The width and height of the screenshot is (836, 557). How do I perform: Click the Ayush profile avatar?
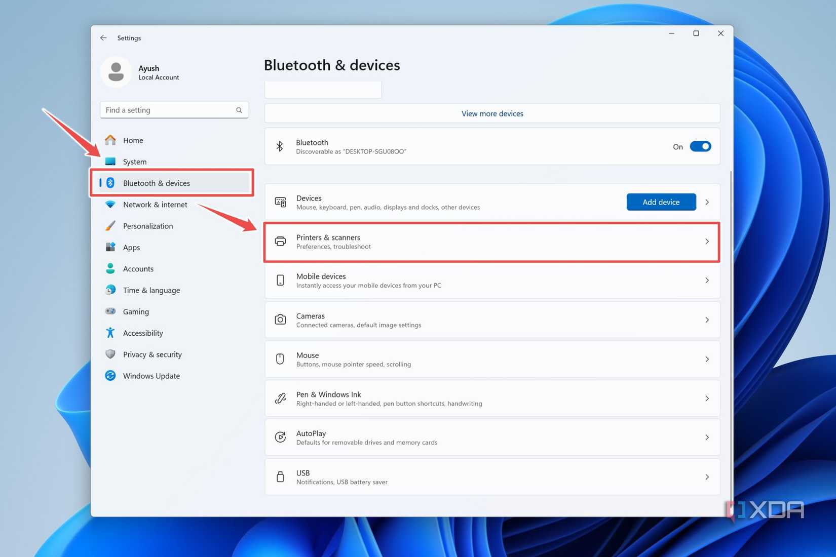coord(116,72)
